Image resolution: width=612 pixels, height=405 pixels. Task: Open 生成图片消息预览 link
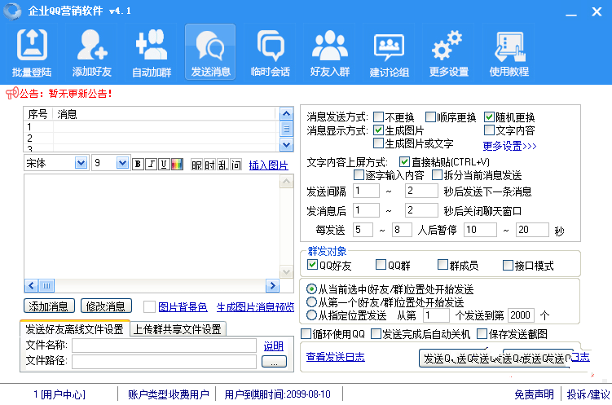[255, 307]
